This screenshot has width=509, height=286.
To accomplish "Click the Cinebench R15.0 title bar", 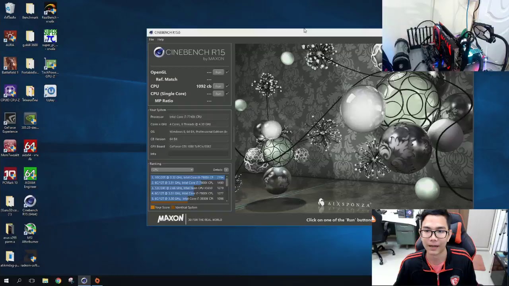I will 264,33.
